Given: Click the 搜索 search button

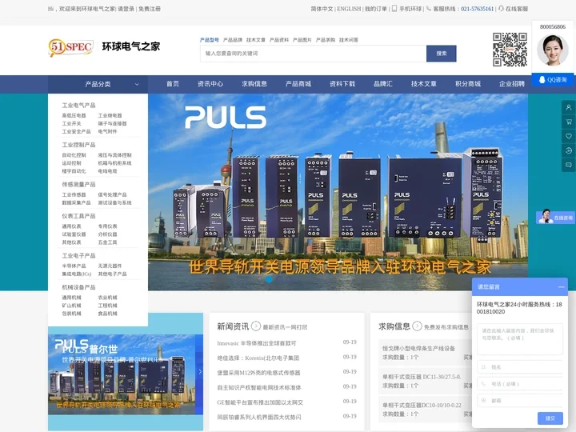Looking at the screenshot, I should coord(441,54).
